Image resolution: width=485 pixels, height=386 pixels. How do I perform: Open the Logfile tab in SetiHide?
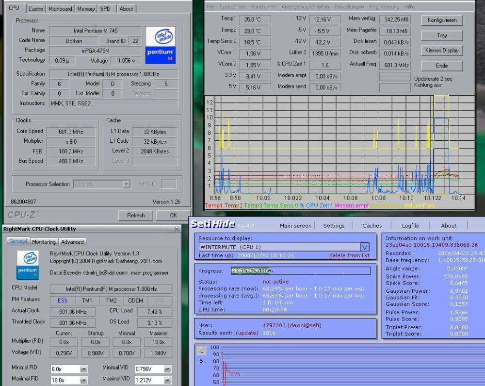tap(410, 226)
